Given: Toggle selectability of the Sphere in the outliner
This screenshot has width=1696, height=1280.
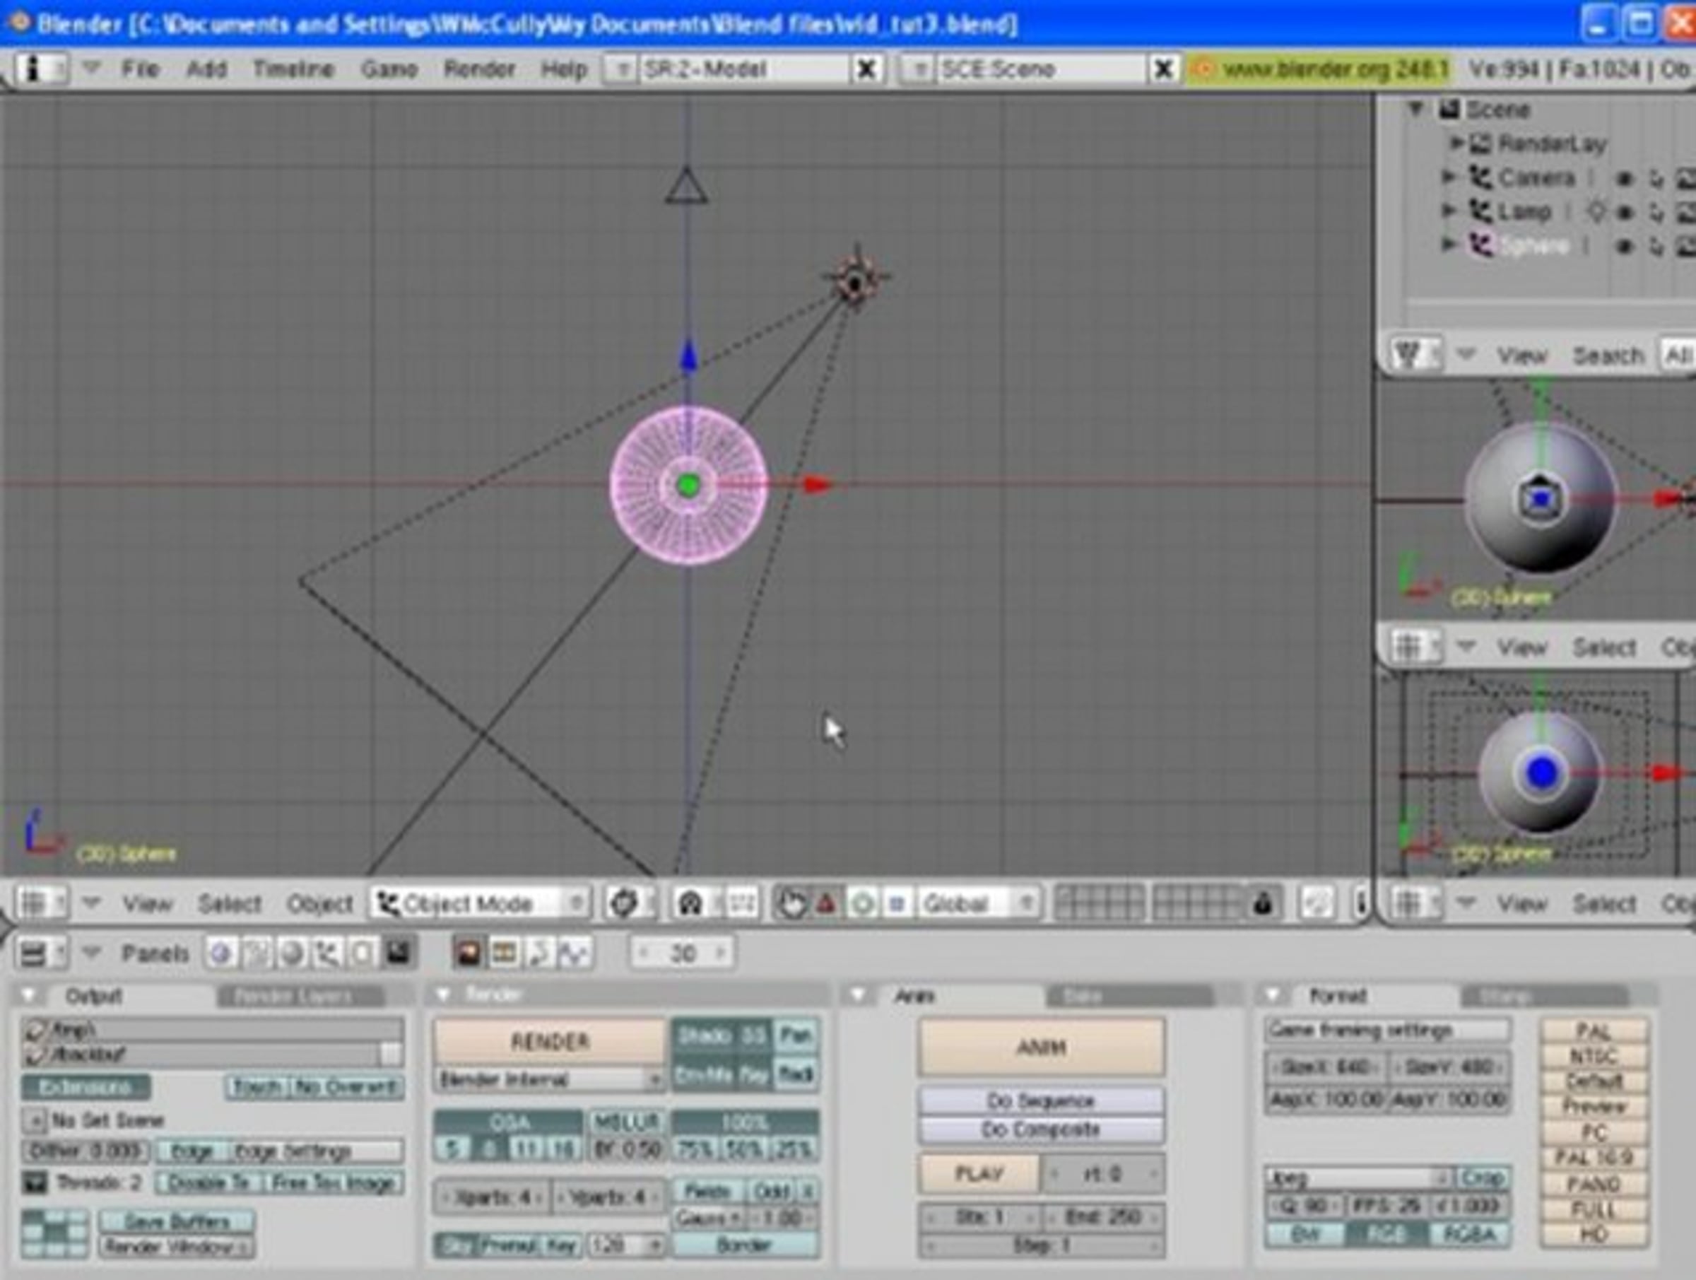Looking at the screenshot, I should pos(1656,246).
